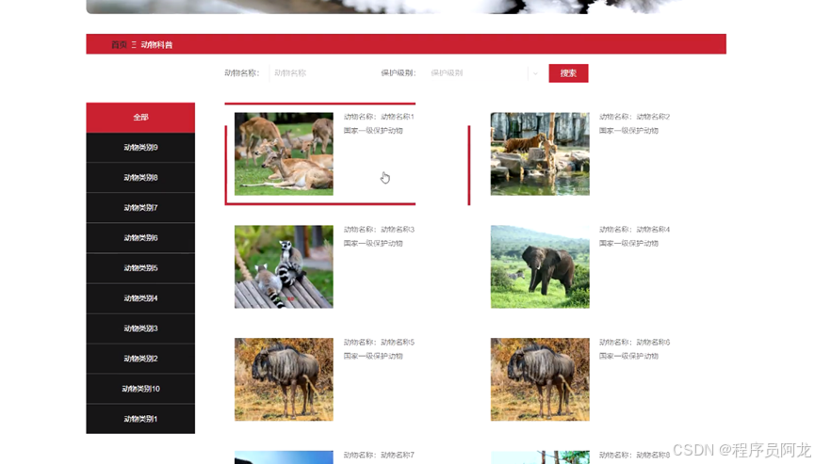Click the text 动物名称2
The height and width of the screenshot is (464, 815).
[x=653, y=117]
